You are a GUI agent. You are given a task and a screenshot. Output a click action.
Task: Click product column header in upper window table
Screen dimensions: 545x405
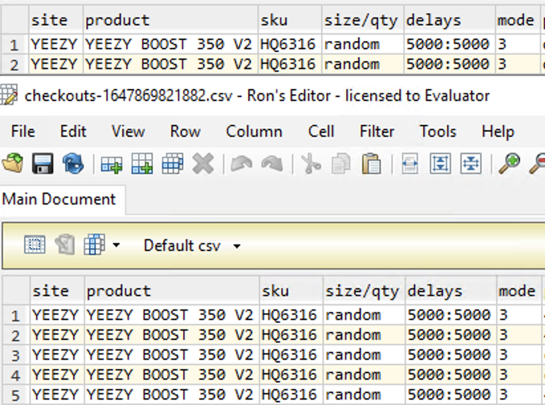click(170, 20)
